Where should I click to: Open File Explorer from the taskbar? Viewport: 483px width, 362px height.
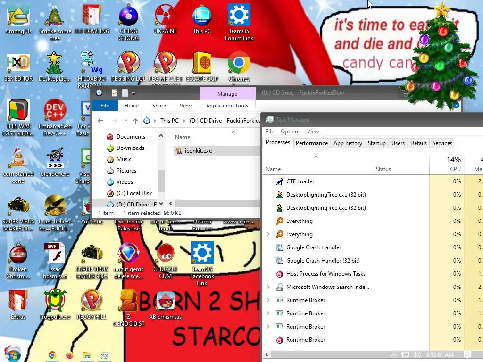tap(87, 355)
